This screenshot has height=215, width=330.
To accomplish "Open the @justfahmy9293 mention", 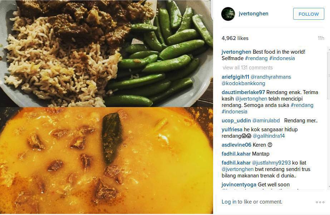I will point(271,163).
